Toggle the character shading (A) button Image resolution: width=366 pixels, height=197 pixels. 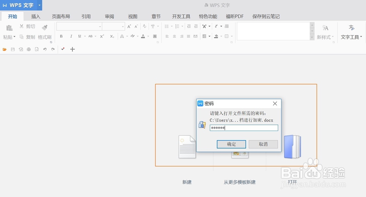(x=155, y=36)
